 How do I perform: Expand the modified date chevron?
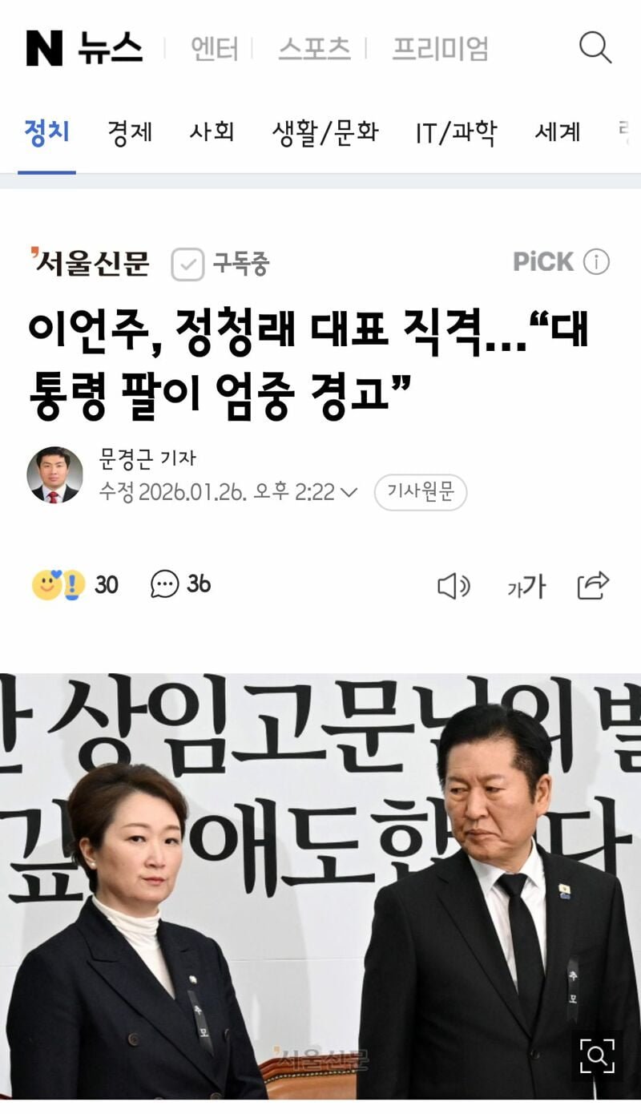348,492
